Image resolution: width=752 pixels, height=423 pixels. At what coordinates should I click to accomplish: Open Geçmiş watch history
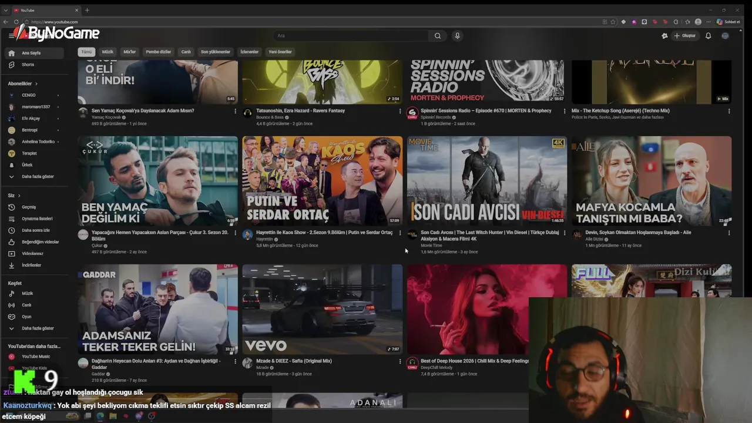tap(35, 207)
